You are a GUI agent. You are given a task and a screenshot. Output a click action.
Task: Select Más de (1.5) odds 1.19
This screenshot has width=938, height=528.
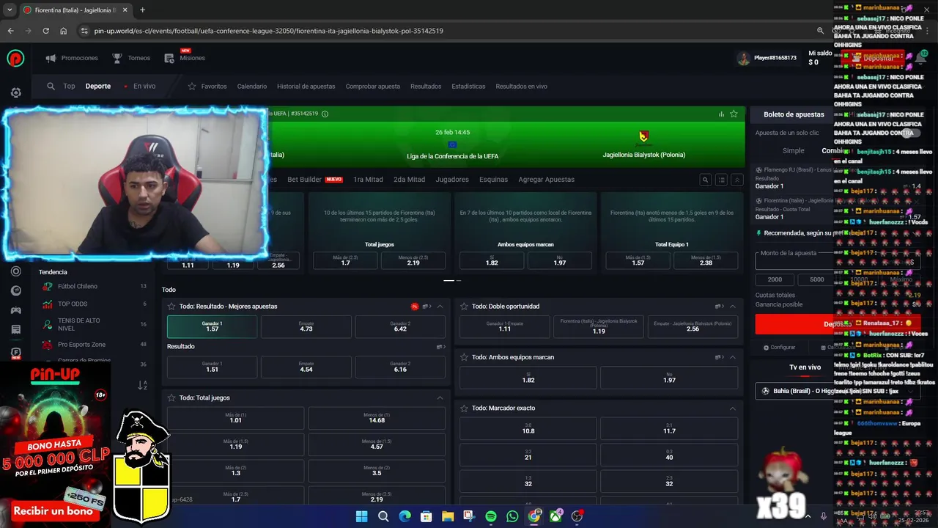pos(235,444)
